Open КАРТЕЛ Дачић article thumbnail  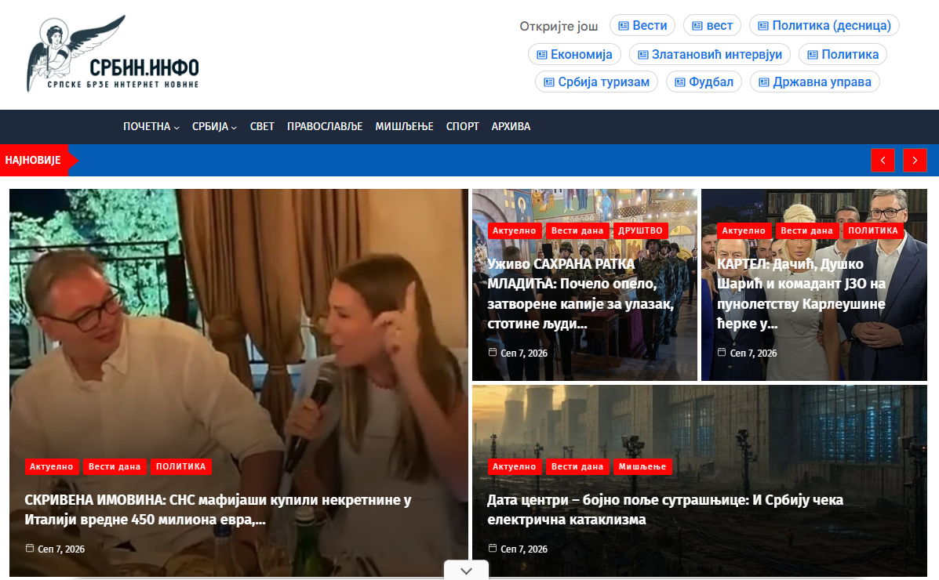pyautogui.click(x=813, y=285)
